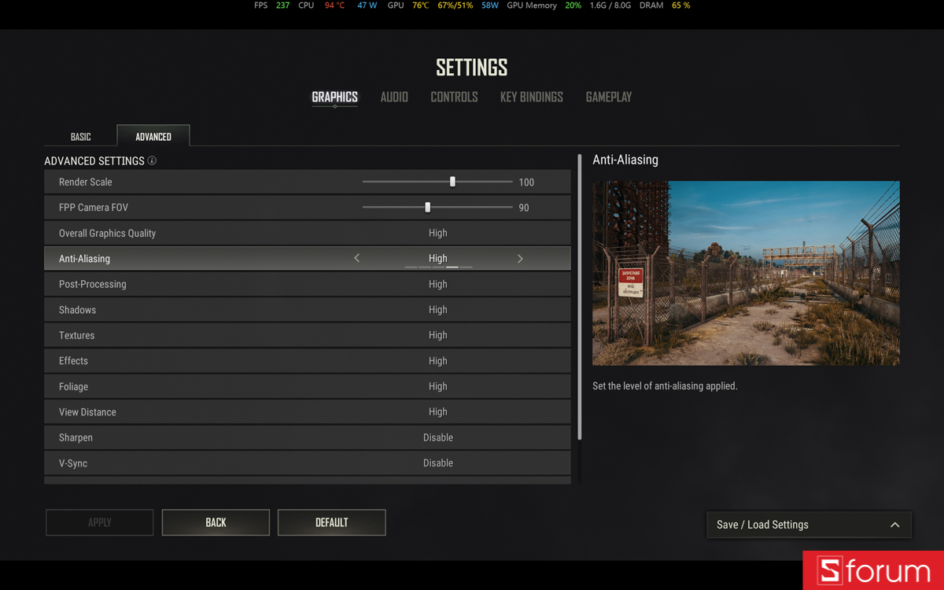Click the FPP Camera FOV slider handle
The width and height of the screenshot is (944, 590).
point(428,208)
